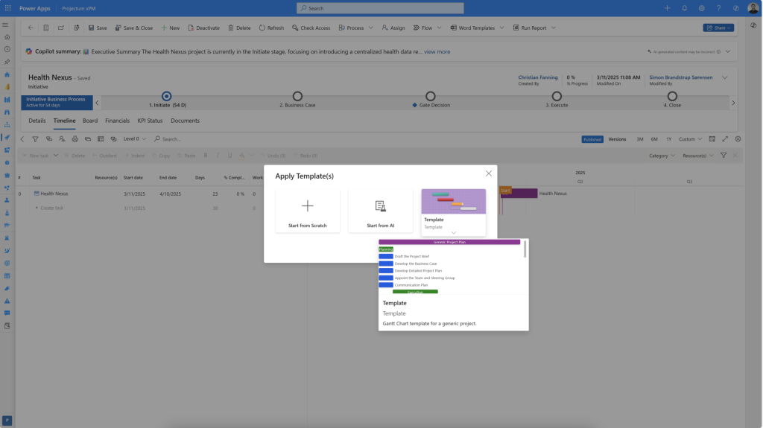Open Pinned icon in sidebar
The image size is (763, 428).
tap(7, 62)
